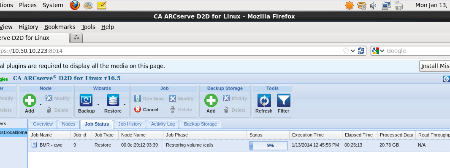Open the Help menu
The height and width of the screenshot is (168, 450).
coord(108,27)
